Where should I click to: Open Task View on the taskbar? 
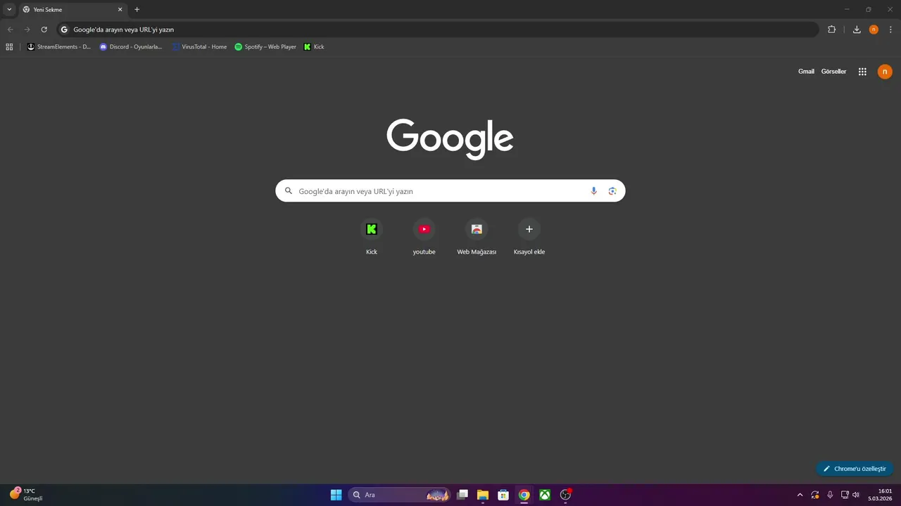pyautogui.click(x=462, y=495)
